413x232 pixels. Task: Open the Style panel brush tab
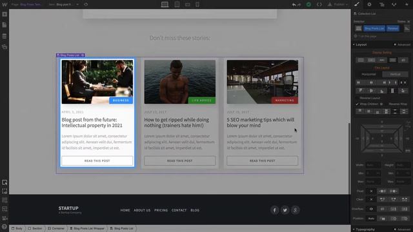click(357, 5)
